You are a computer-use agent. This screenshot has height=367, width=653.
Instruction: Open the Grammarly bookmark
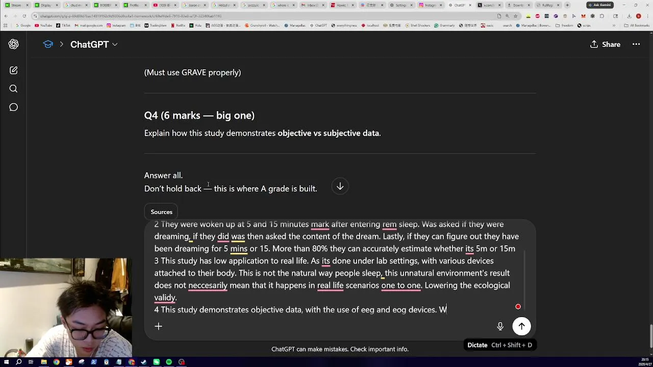pos(444,25)
